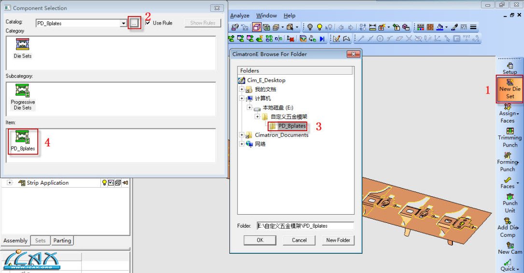The width and height of the screenshot is (524, 273).
Task: Select the New Die Set tool
Action: tap(510, 89)
